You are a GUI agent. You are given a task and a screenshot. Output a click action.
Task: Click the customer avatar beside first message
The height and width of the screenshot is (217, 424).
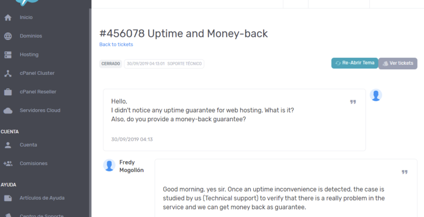pyautogui.click(x=376, y=95)
